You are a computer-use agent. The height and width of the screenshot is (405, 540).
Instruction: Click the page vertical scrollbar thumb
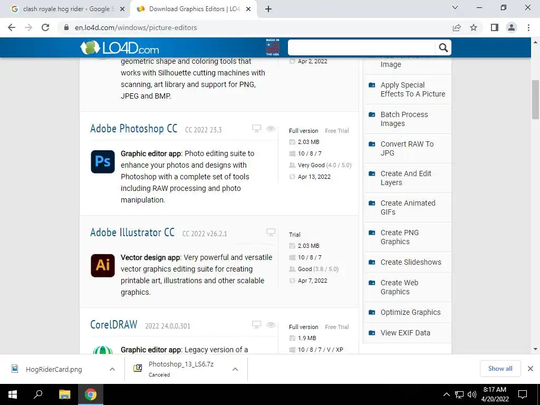(x=536, y=100)
